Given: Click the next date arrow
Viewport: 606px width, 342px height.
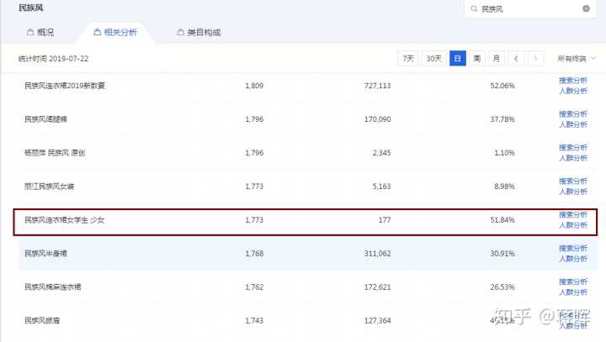Looking at the screenshot, I should point(534,58).
